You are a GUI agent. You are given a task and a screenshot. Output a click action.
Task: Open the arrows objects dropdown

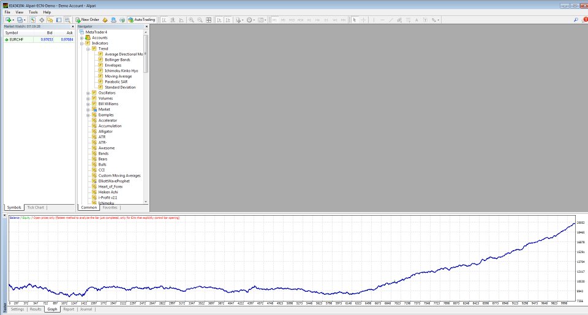435,20
